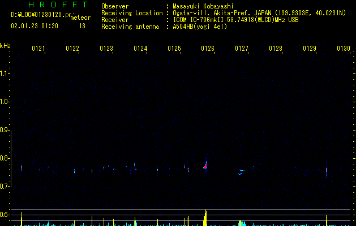The height and width of the screenshot is (226, 356).
Task: Click the 'Receiving Location' field label
Action: click(x=132, y=13)
